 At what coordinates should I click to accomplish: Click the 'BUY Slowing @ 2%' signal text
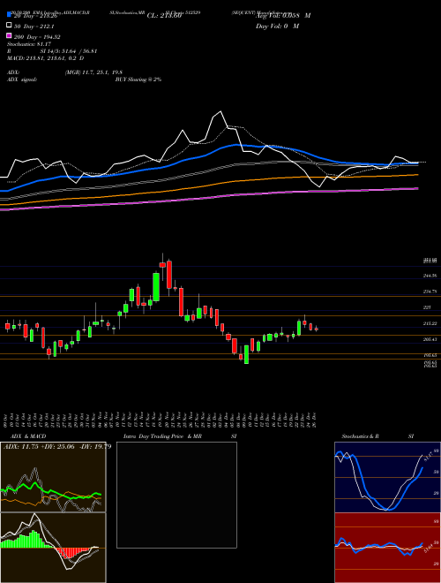pyautogui.click(x=138, y=79)
